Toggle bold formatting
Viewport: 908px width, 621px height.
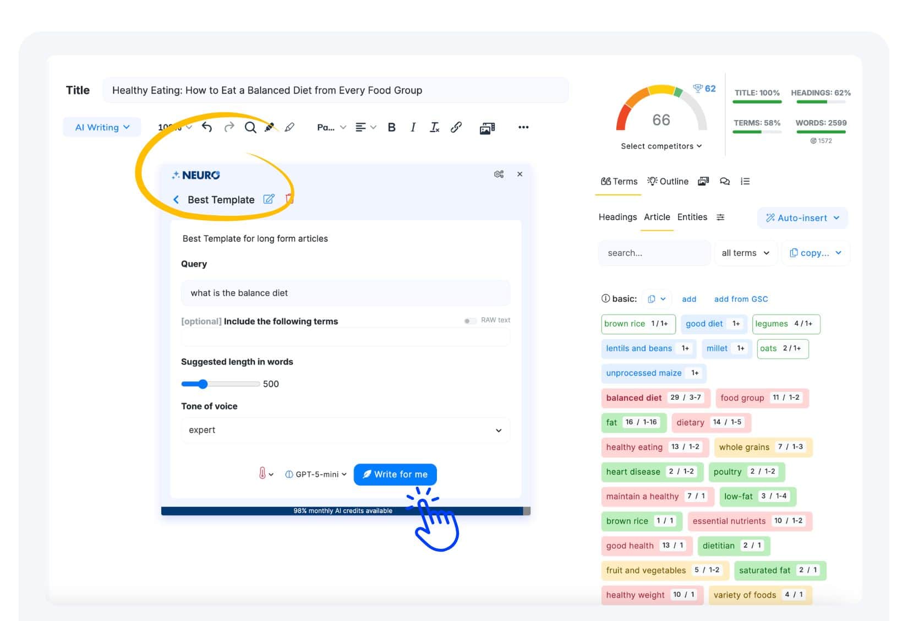pyautogui.click(x=391, y=127)
